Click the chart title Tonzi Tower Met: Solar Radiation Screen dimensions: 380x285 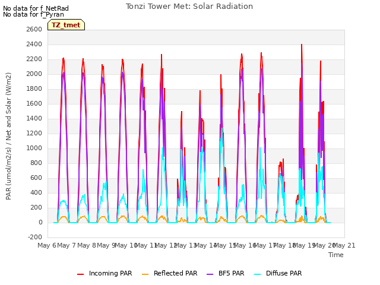tap(189, 7)
